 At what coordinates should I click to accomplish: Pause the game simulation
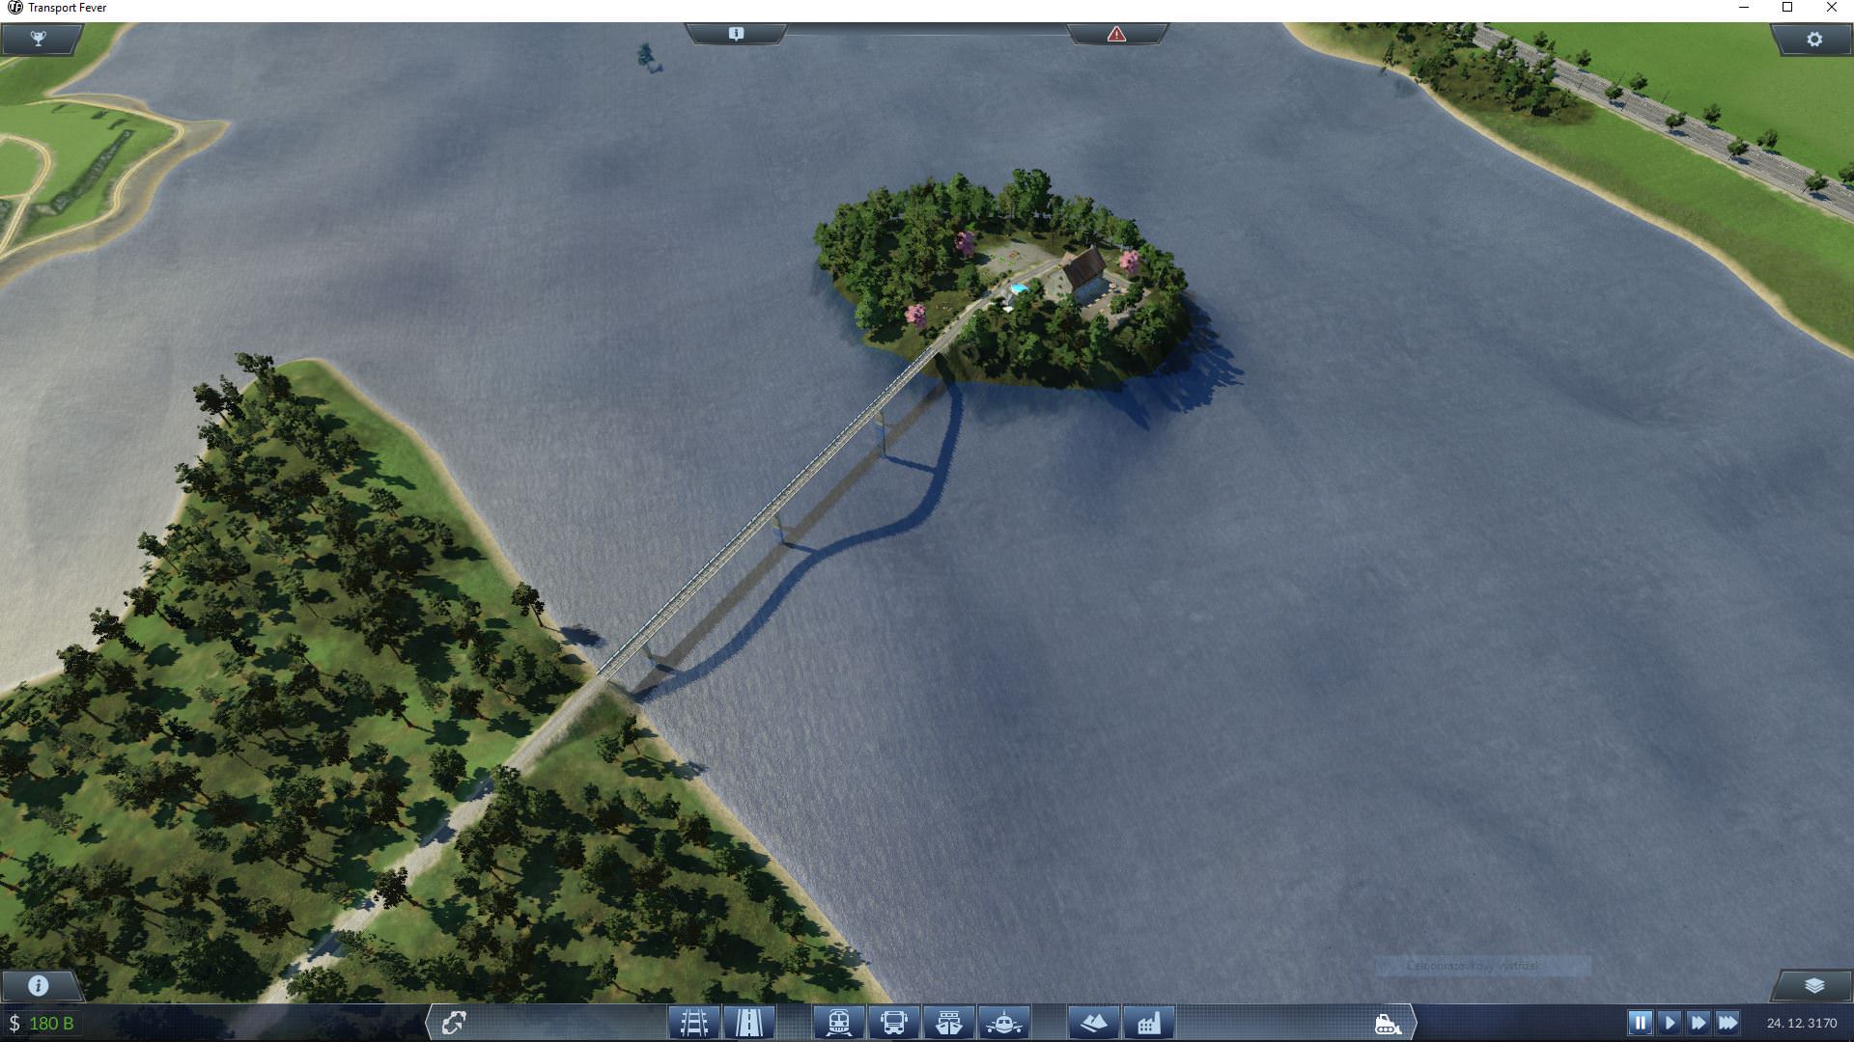(x=1640, y=1022)
